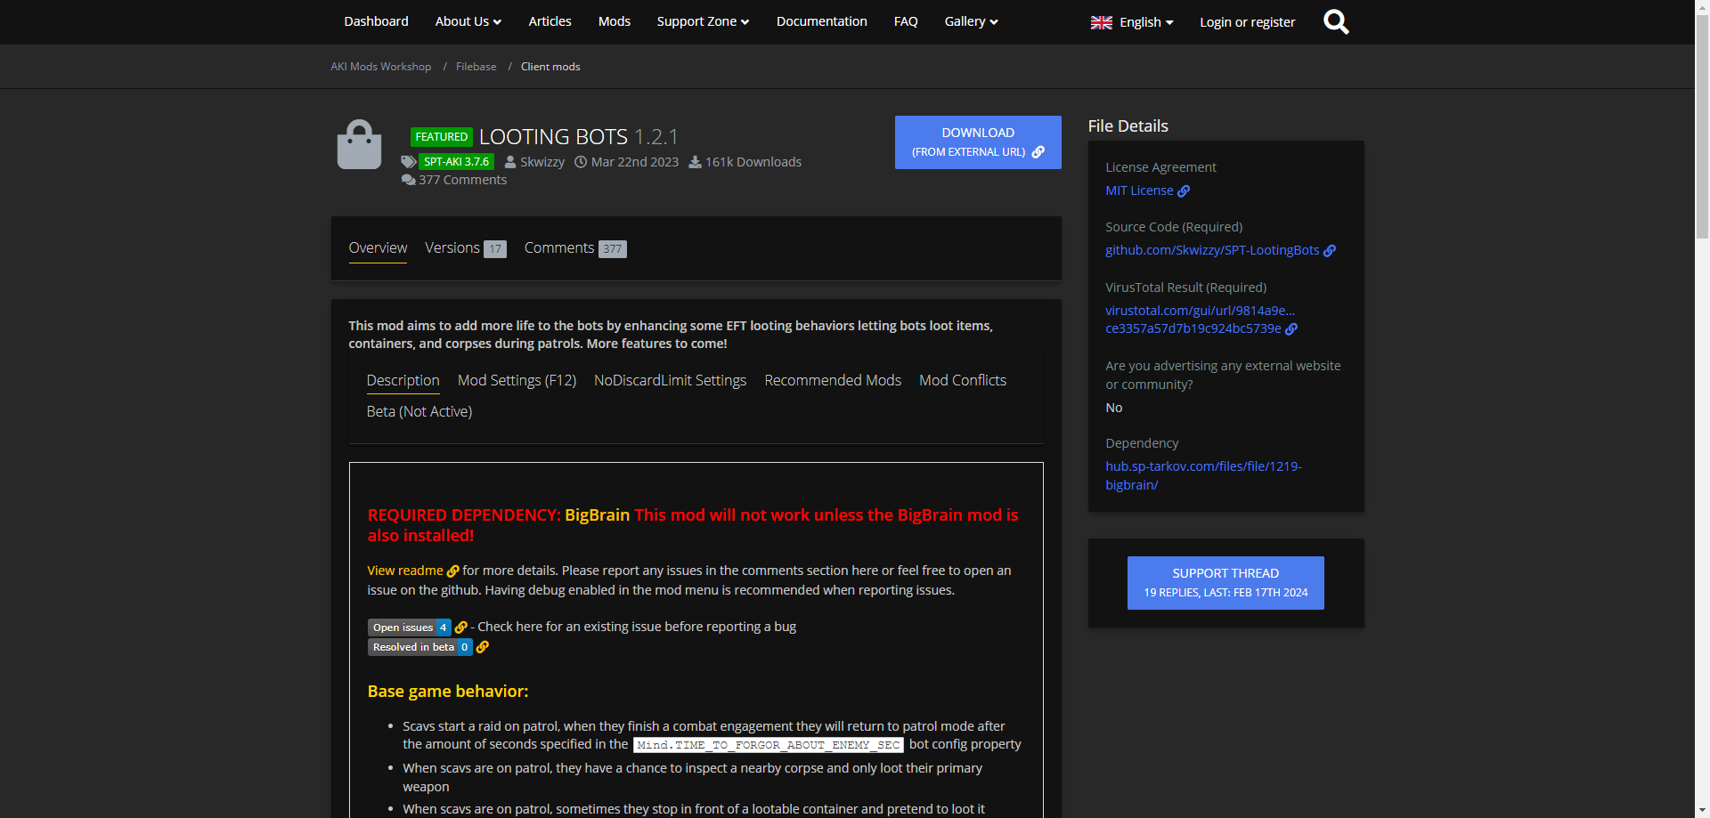
Task: Open the Mod Settings (F12) tab
Action: coord(517,380)
